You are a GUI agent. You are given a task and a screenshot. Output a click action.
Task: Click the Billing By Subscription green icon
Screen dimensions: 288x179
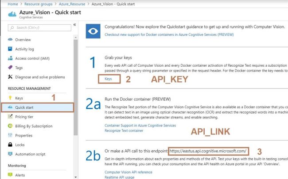[x=10, y=126]
